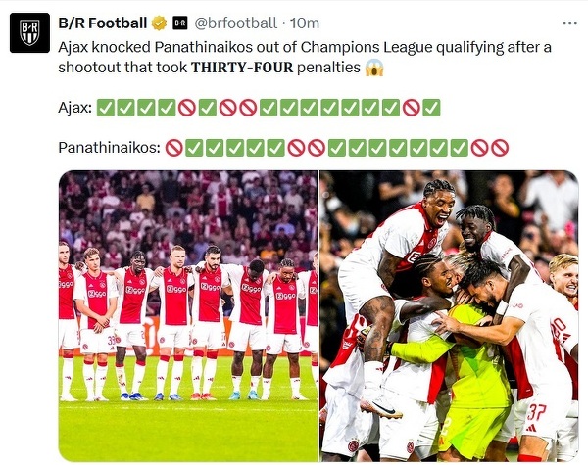Click last green check in Ajax row
Image resolution: width=588 pixels, height=465 pixels.
pos(431,108)
